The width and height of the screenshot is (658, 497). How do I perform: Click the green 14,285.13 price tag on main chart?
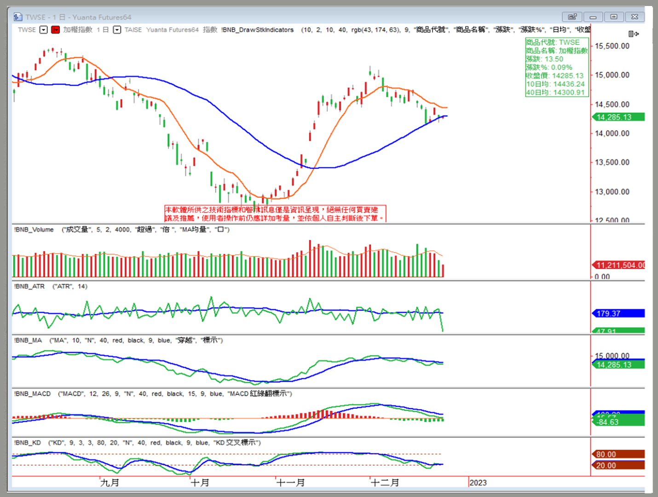tap(618, 117)
